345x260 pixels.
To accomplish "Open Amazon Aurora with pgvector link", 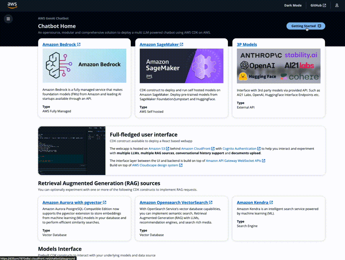I will click(72, 203).
